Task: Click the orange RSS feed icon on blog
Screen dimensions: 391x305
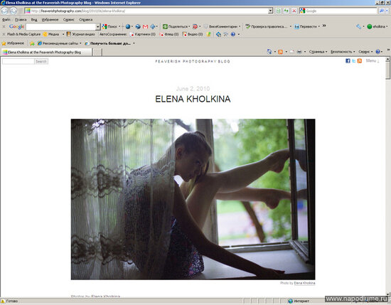Action: pyautogui.click(x=359, y=60)
